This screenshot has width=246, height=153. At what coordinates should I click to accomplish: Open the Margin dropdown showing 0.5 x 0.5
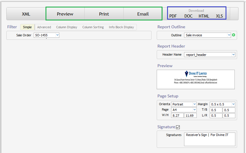click(x=222, y=104)
